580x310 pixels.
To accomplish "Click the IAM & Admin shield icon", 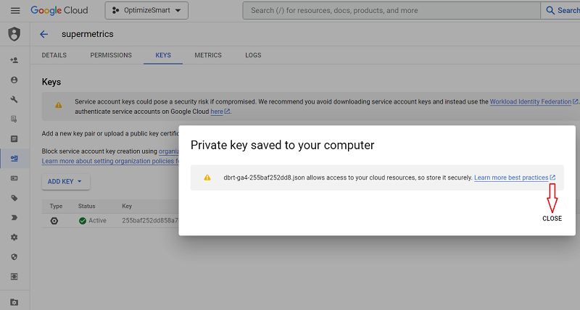I will (x=14, y=34).
